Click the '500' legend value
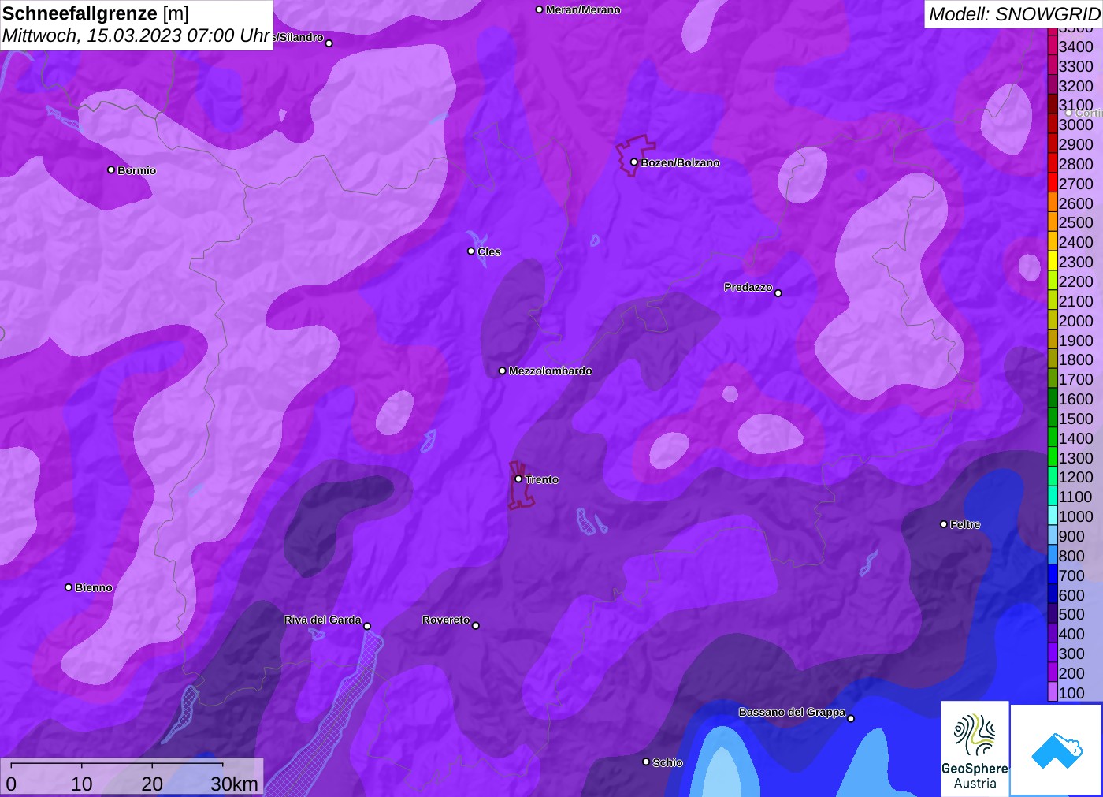Image resolution: width=1103 pixels, height=797 pixels. 1071,614
